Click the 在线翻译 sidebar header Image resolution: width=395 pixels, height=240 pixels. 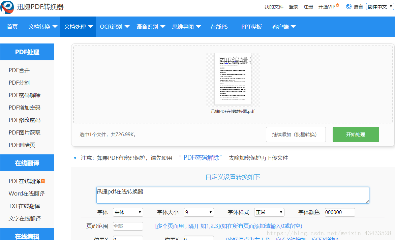point(27,163)
